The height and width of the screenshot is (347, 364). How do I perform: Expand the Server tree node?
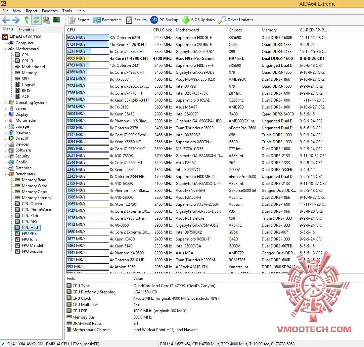coord(5,108)
